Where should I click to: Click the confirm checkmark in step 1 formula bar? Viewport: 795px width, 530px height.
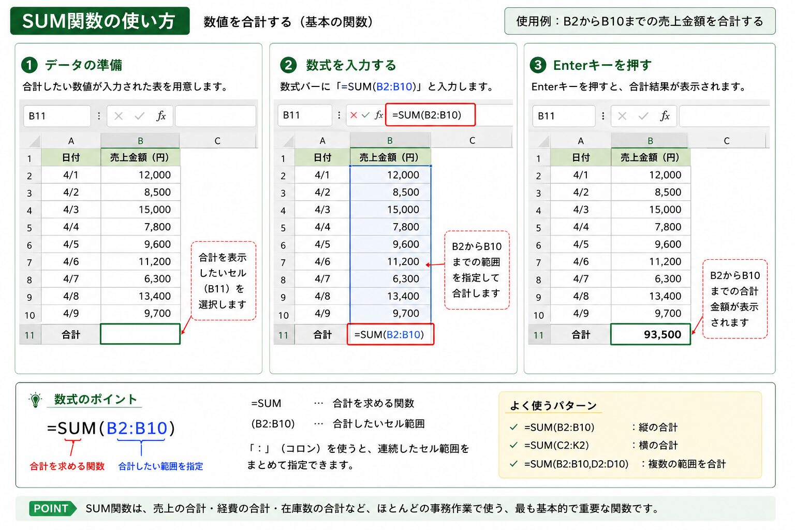point(139,116)
